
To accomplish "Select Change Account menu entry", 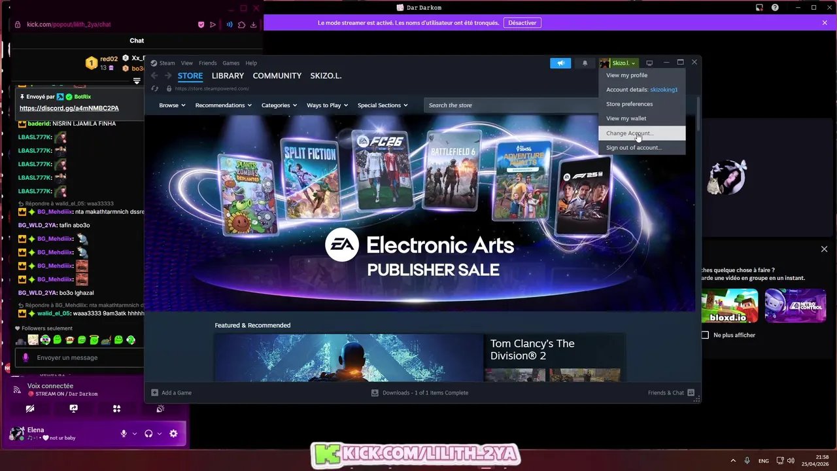I will 641,133.
